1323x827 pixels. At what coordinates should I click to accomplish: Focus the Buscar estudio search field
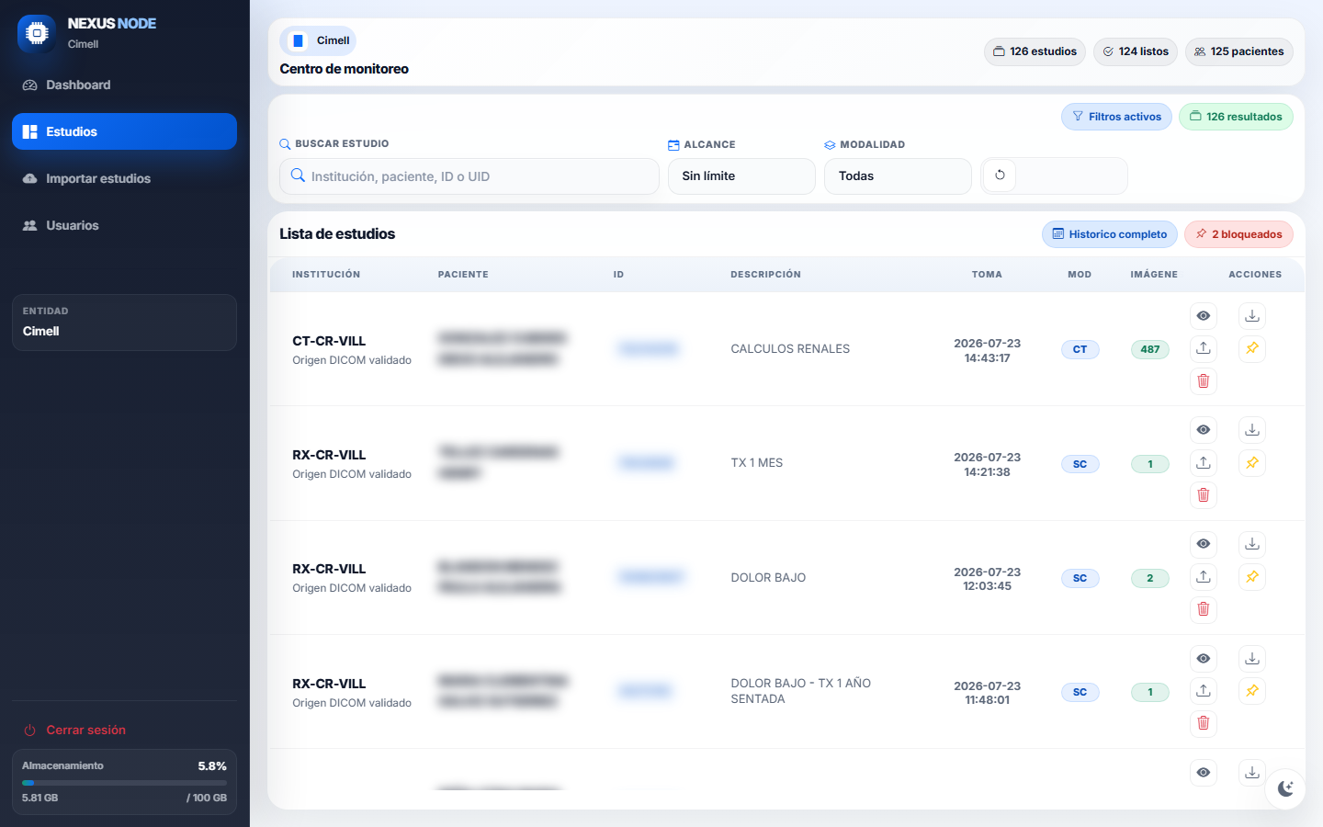pos(469,176)
